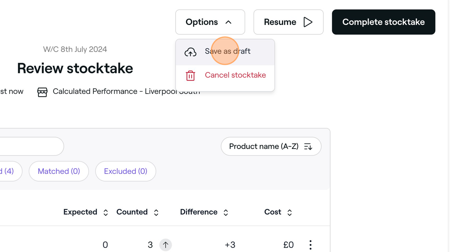Open the three-dot row actions menu
Image resolution: width=450 pixels, height=252 pixels.
click(310, 245)
